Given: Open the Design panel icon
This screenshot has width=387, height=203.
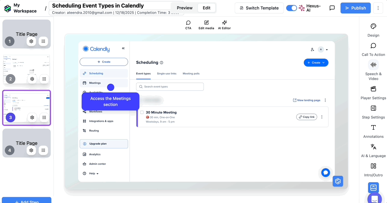Looking at the screenshot, I should [373, 27].
